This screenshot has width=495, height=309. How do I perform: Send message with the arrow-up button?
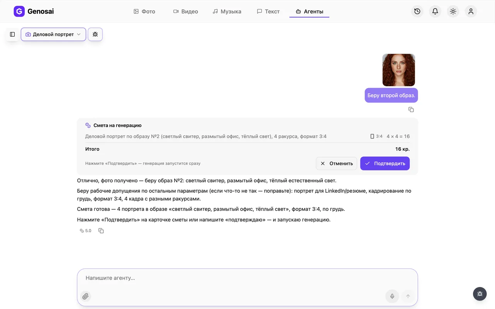[408, 296]
